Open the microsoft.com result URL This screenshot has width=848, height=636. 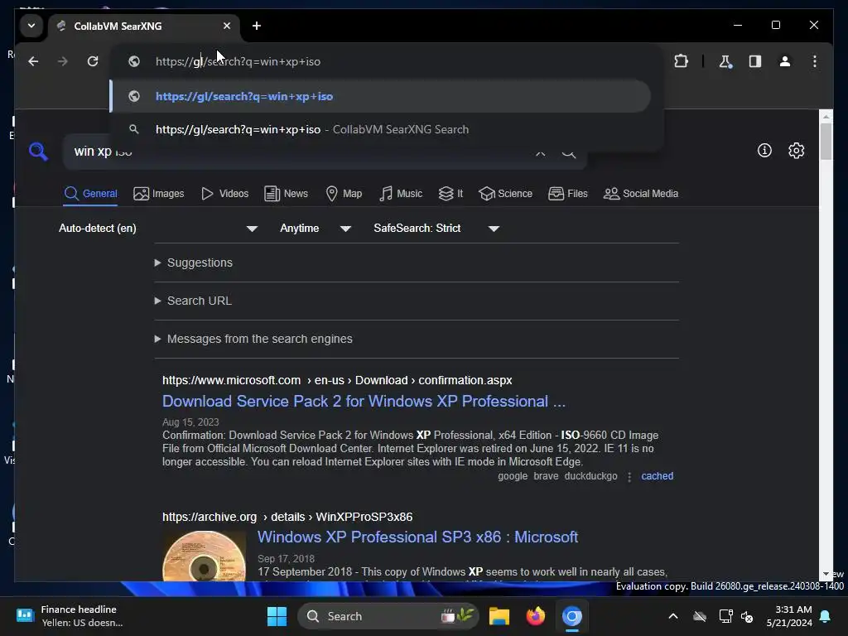point(337,380)
